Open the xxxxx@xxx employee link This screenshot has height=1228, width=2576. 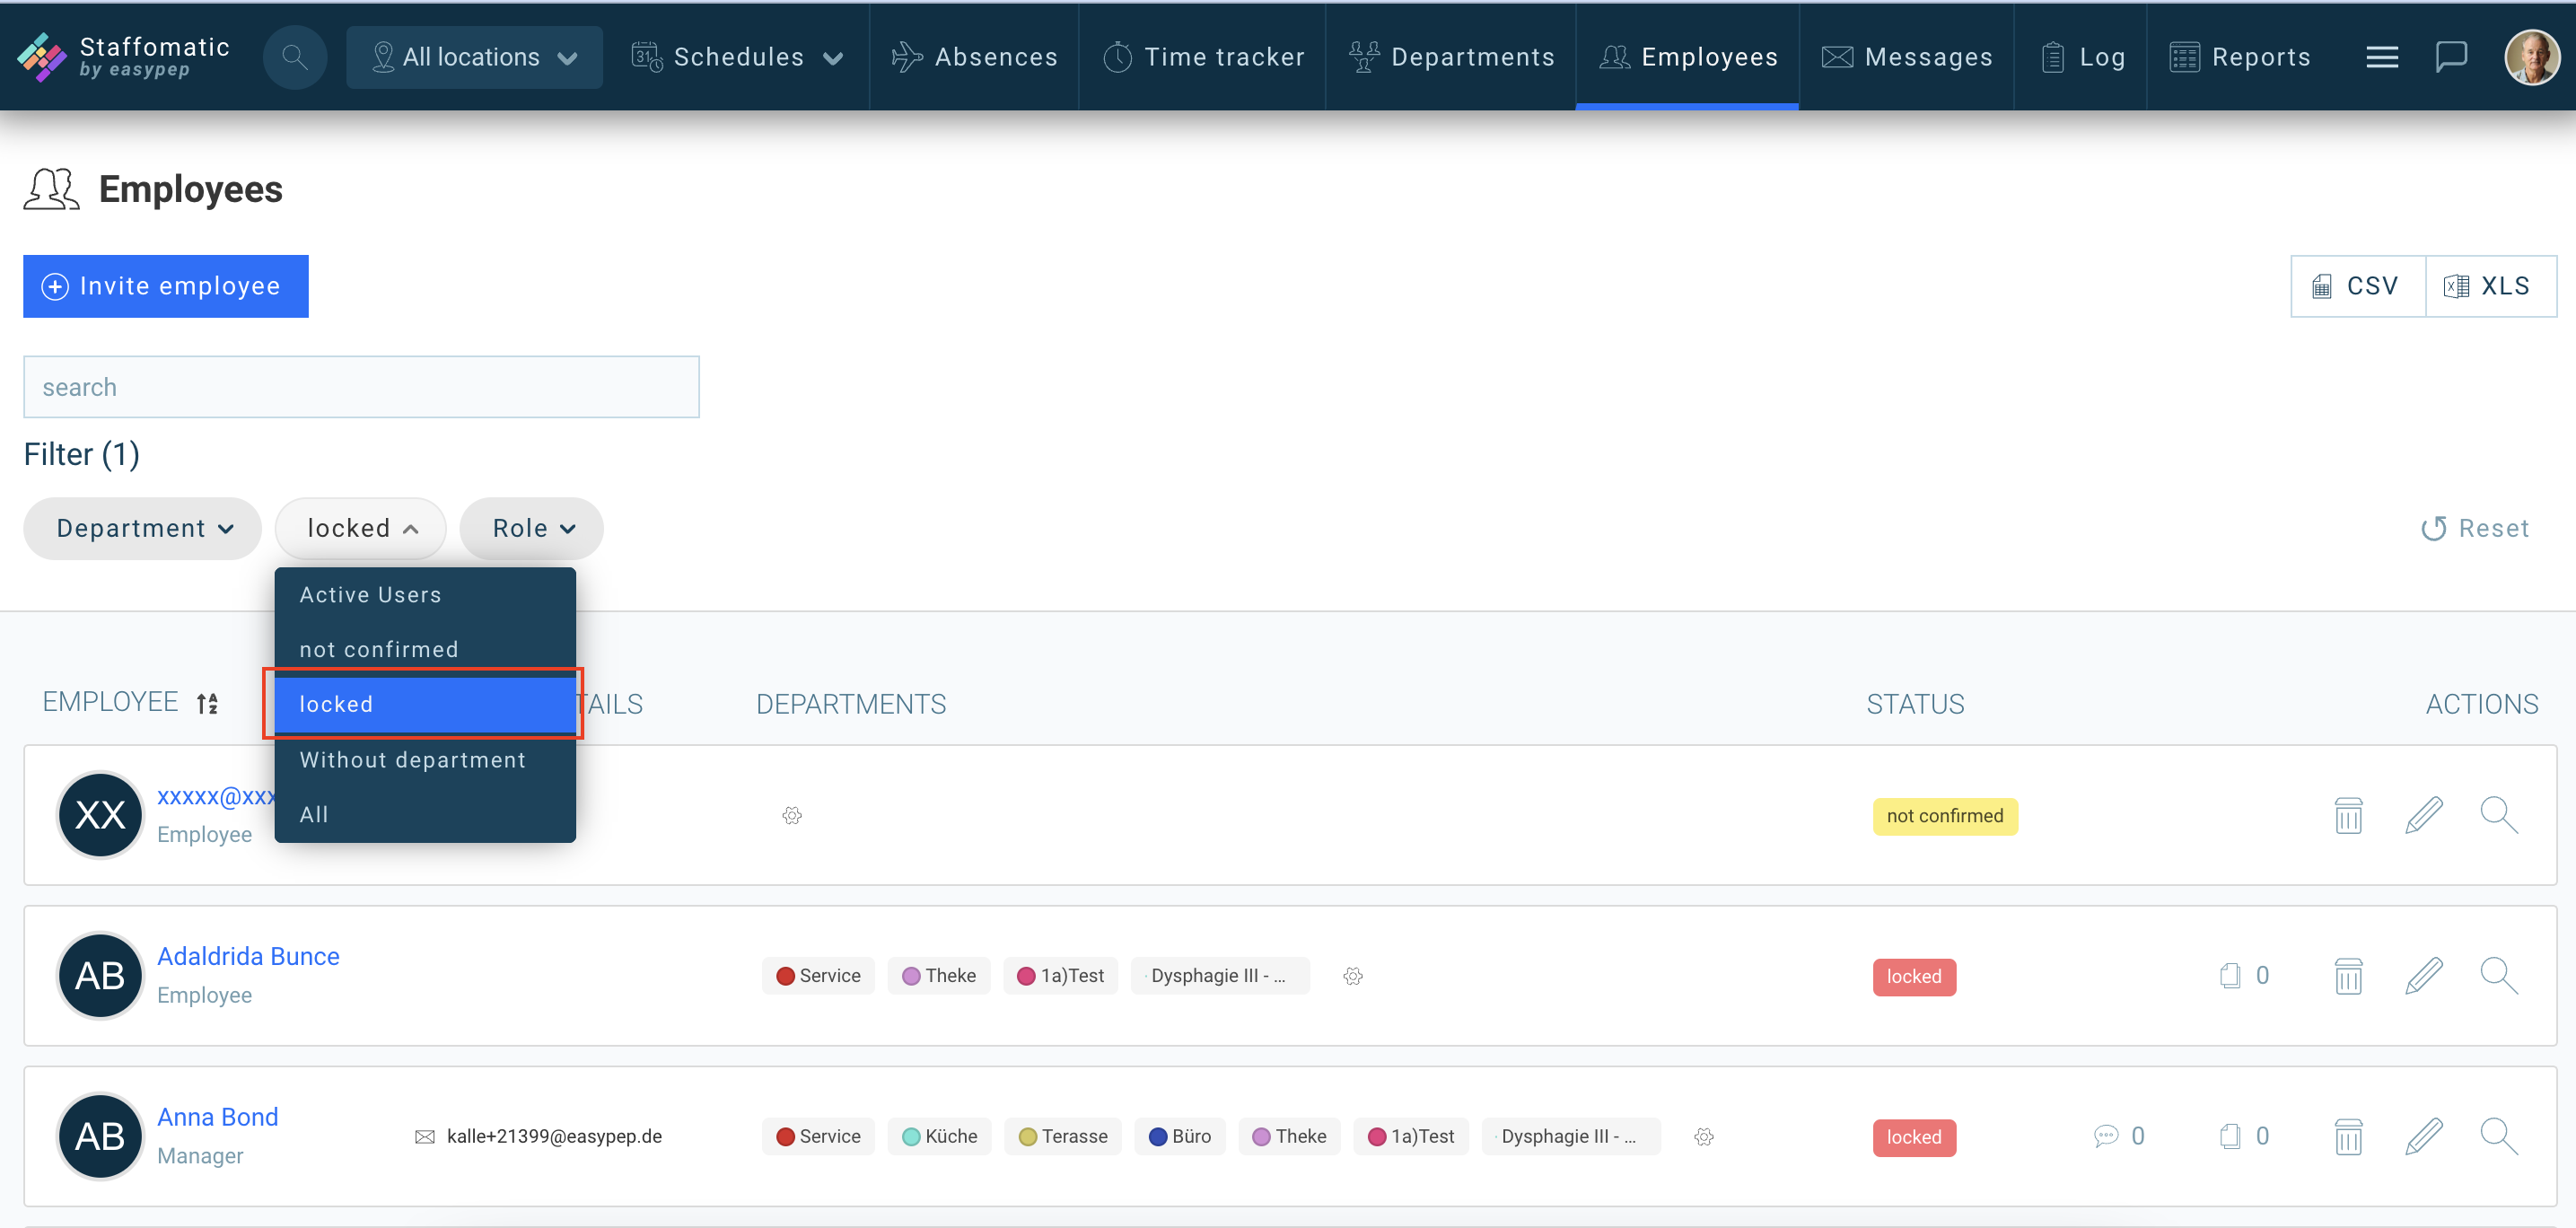[x=216, y=796]
